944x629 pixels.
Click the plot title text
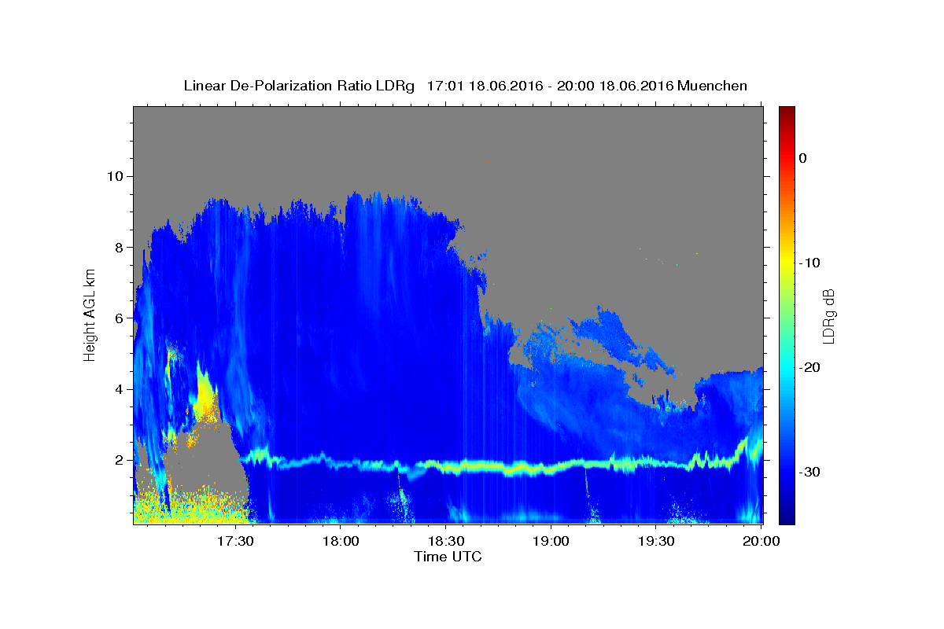(465, 86)
